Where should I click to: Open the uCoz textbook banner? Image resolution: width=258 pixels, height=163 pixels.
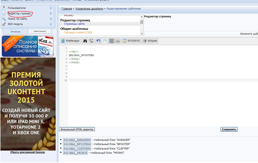coord(28,46)
